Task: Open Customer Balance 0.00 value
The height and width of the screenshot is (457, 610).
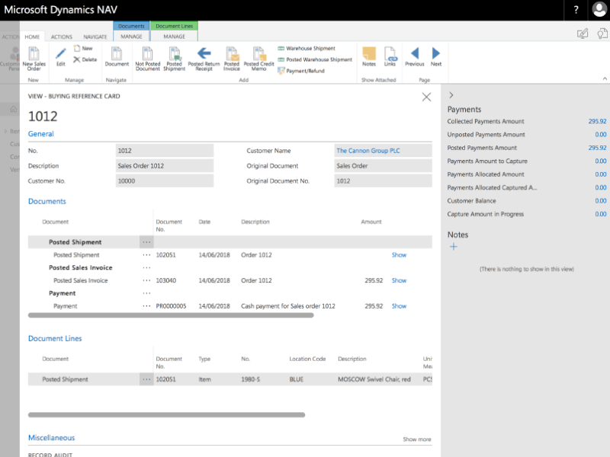Action: (x=600, y=200)
